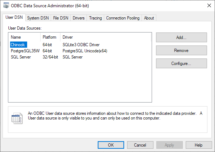Click the Add... button
The width and height of the screenshot is (215, 152).
(x=181, y=37)
